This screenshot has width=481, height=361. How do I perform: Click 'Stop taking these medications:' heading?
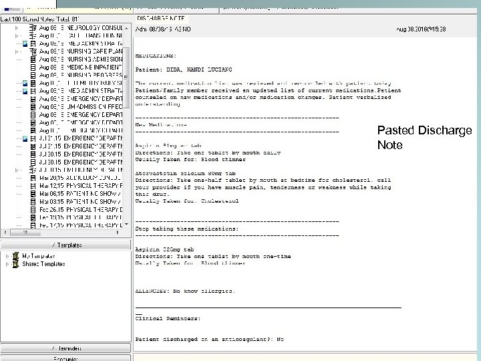(x=187, y=229)
